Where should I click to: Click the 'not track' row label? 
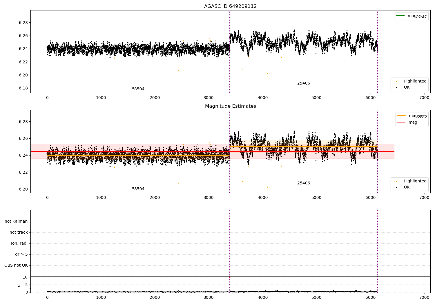pos(19,232)
